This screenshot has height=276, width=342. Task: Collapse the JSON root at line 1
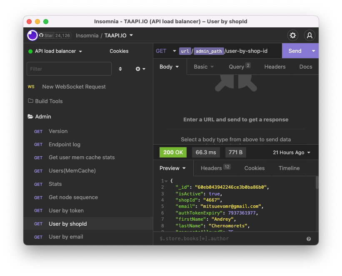(166, 181)
